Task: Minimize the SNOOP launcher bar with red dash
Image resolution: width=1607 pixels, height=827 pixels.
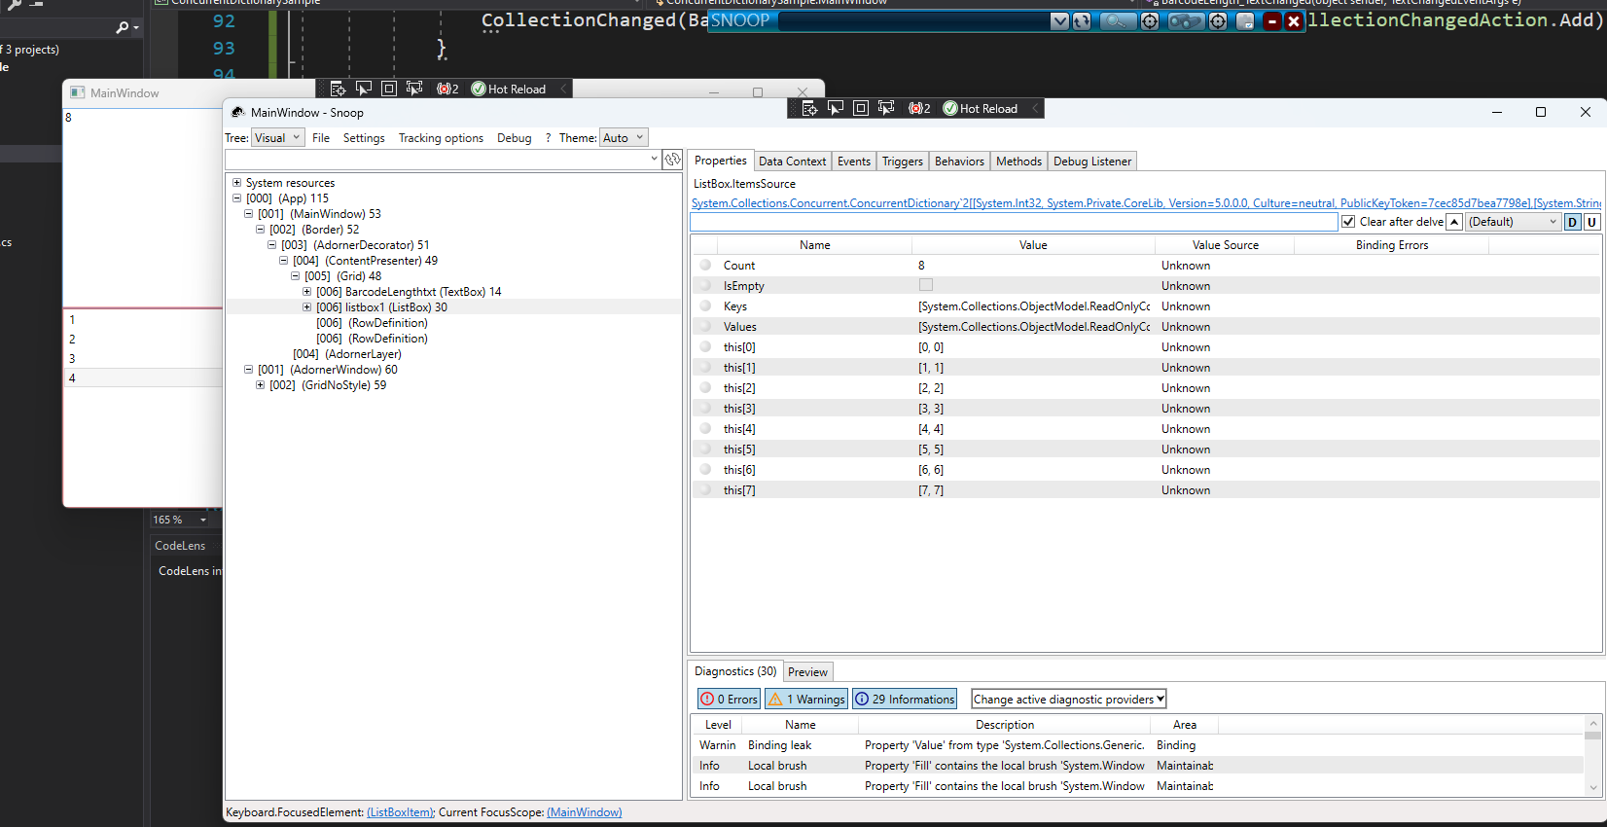Action: [x=1271, y=21]
